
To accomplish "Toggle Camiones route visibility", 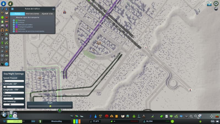I will 14,29.
